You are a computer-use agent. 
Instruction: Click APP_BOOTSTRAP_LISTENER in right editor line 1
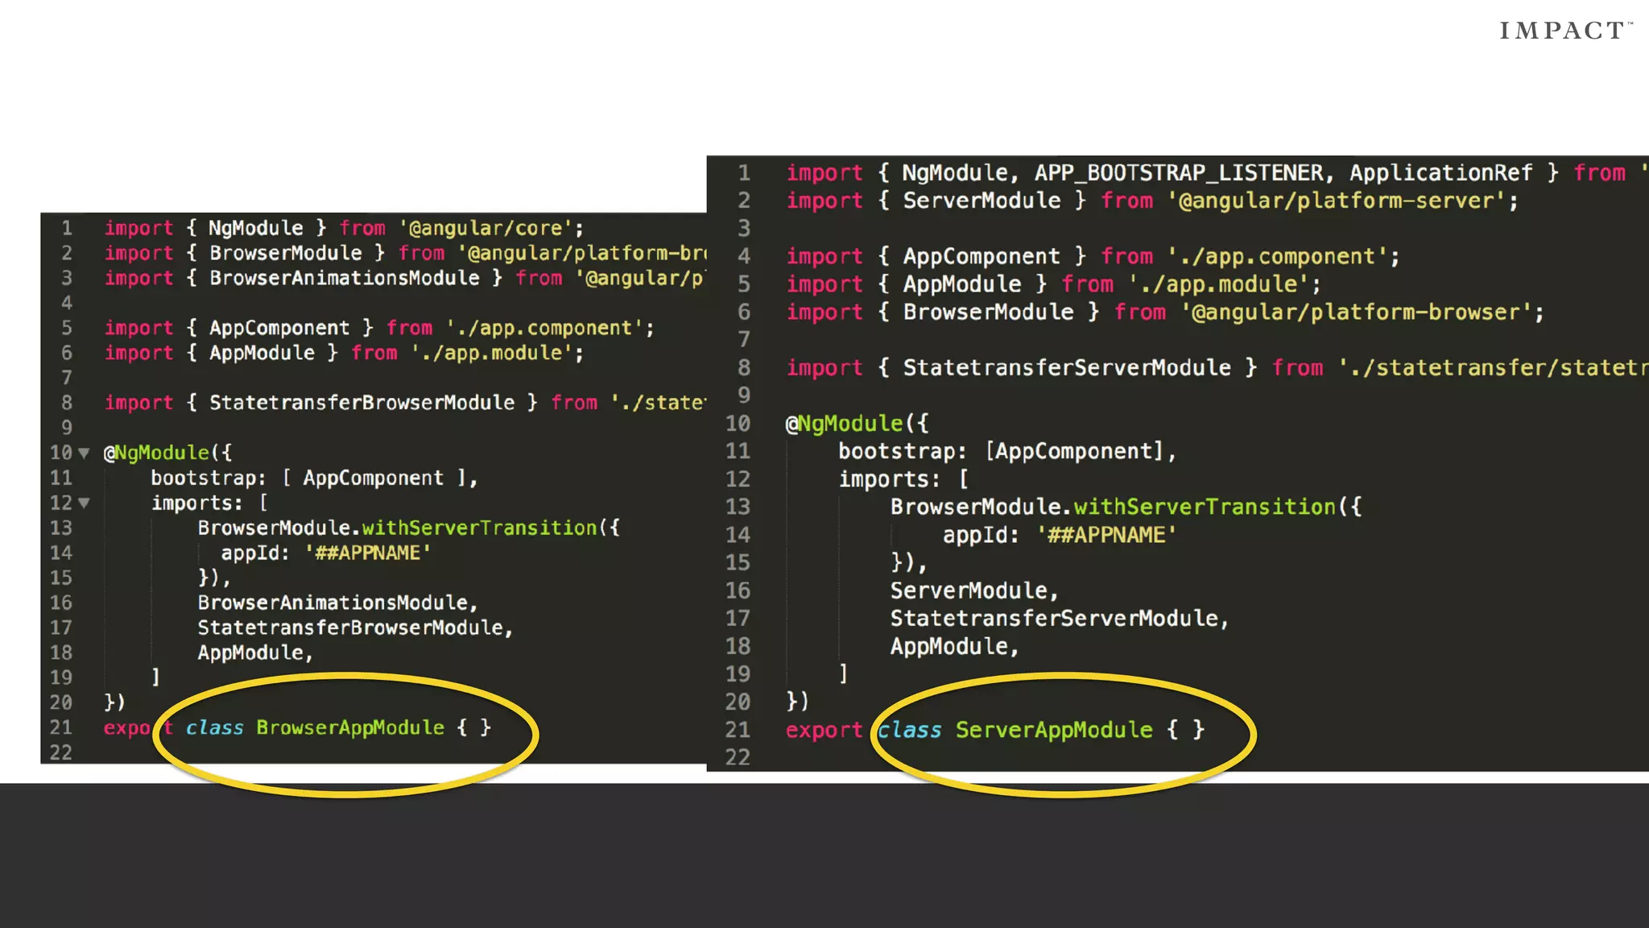(x=1178, y=173)
